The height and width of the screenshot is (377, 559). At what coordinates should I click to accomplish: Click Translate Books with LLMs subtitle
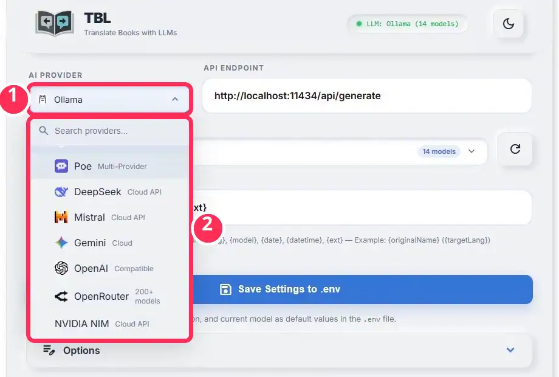coord(131,32)
